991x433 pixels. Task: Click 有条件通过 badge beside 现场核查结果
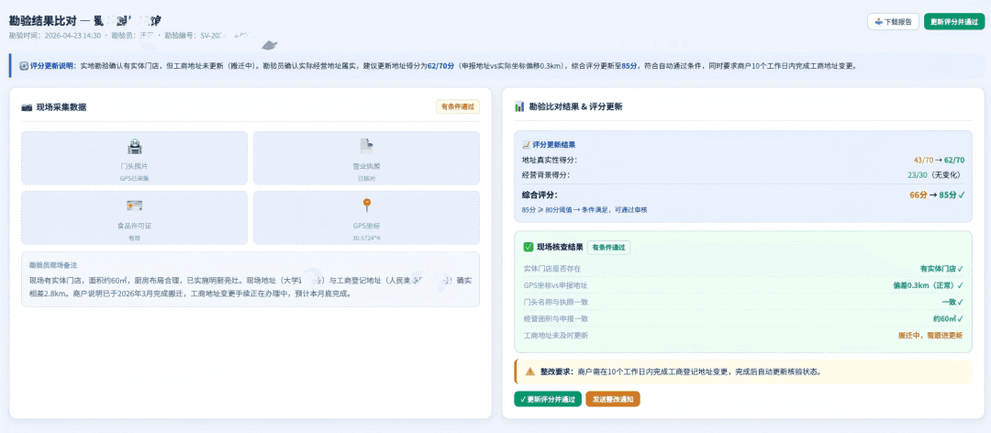608,247
